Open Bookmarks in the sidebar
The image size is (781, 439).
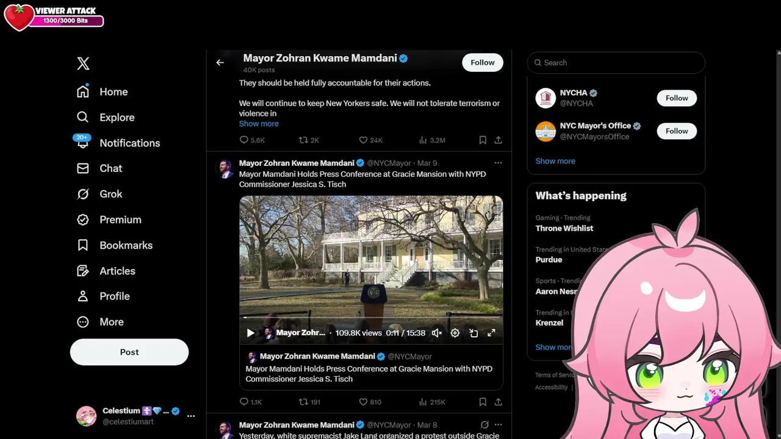[x=115, y=245]
